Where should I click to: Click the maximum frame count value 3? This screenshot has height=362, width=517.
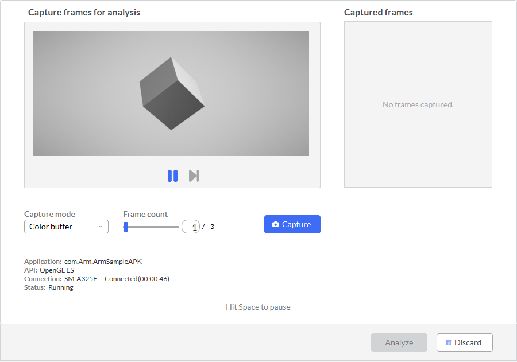coord(212,227)
